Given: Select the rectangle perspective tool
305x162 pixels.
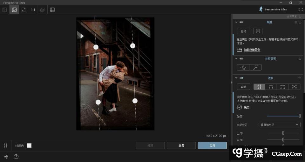Looking at the screenshot, I should tap(282, 87).
